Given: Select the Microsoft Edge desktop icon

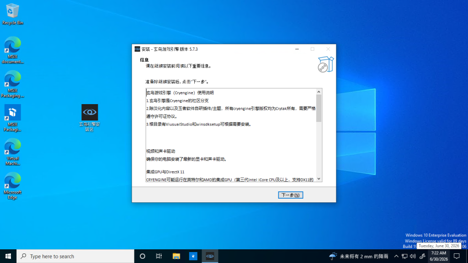Looking at the screenshot, I should (12, 186).
